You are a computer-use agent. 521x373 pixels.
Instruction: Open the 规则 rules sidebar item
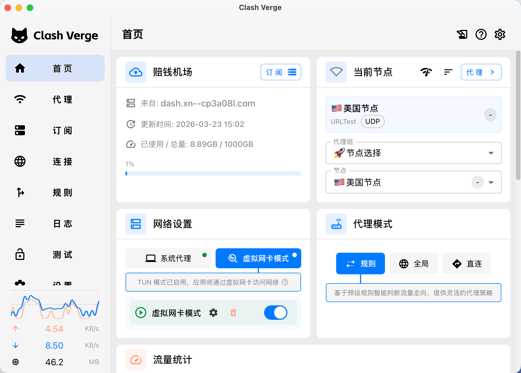(55, 192)
